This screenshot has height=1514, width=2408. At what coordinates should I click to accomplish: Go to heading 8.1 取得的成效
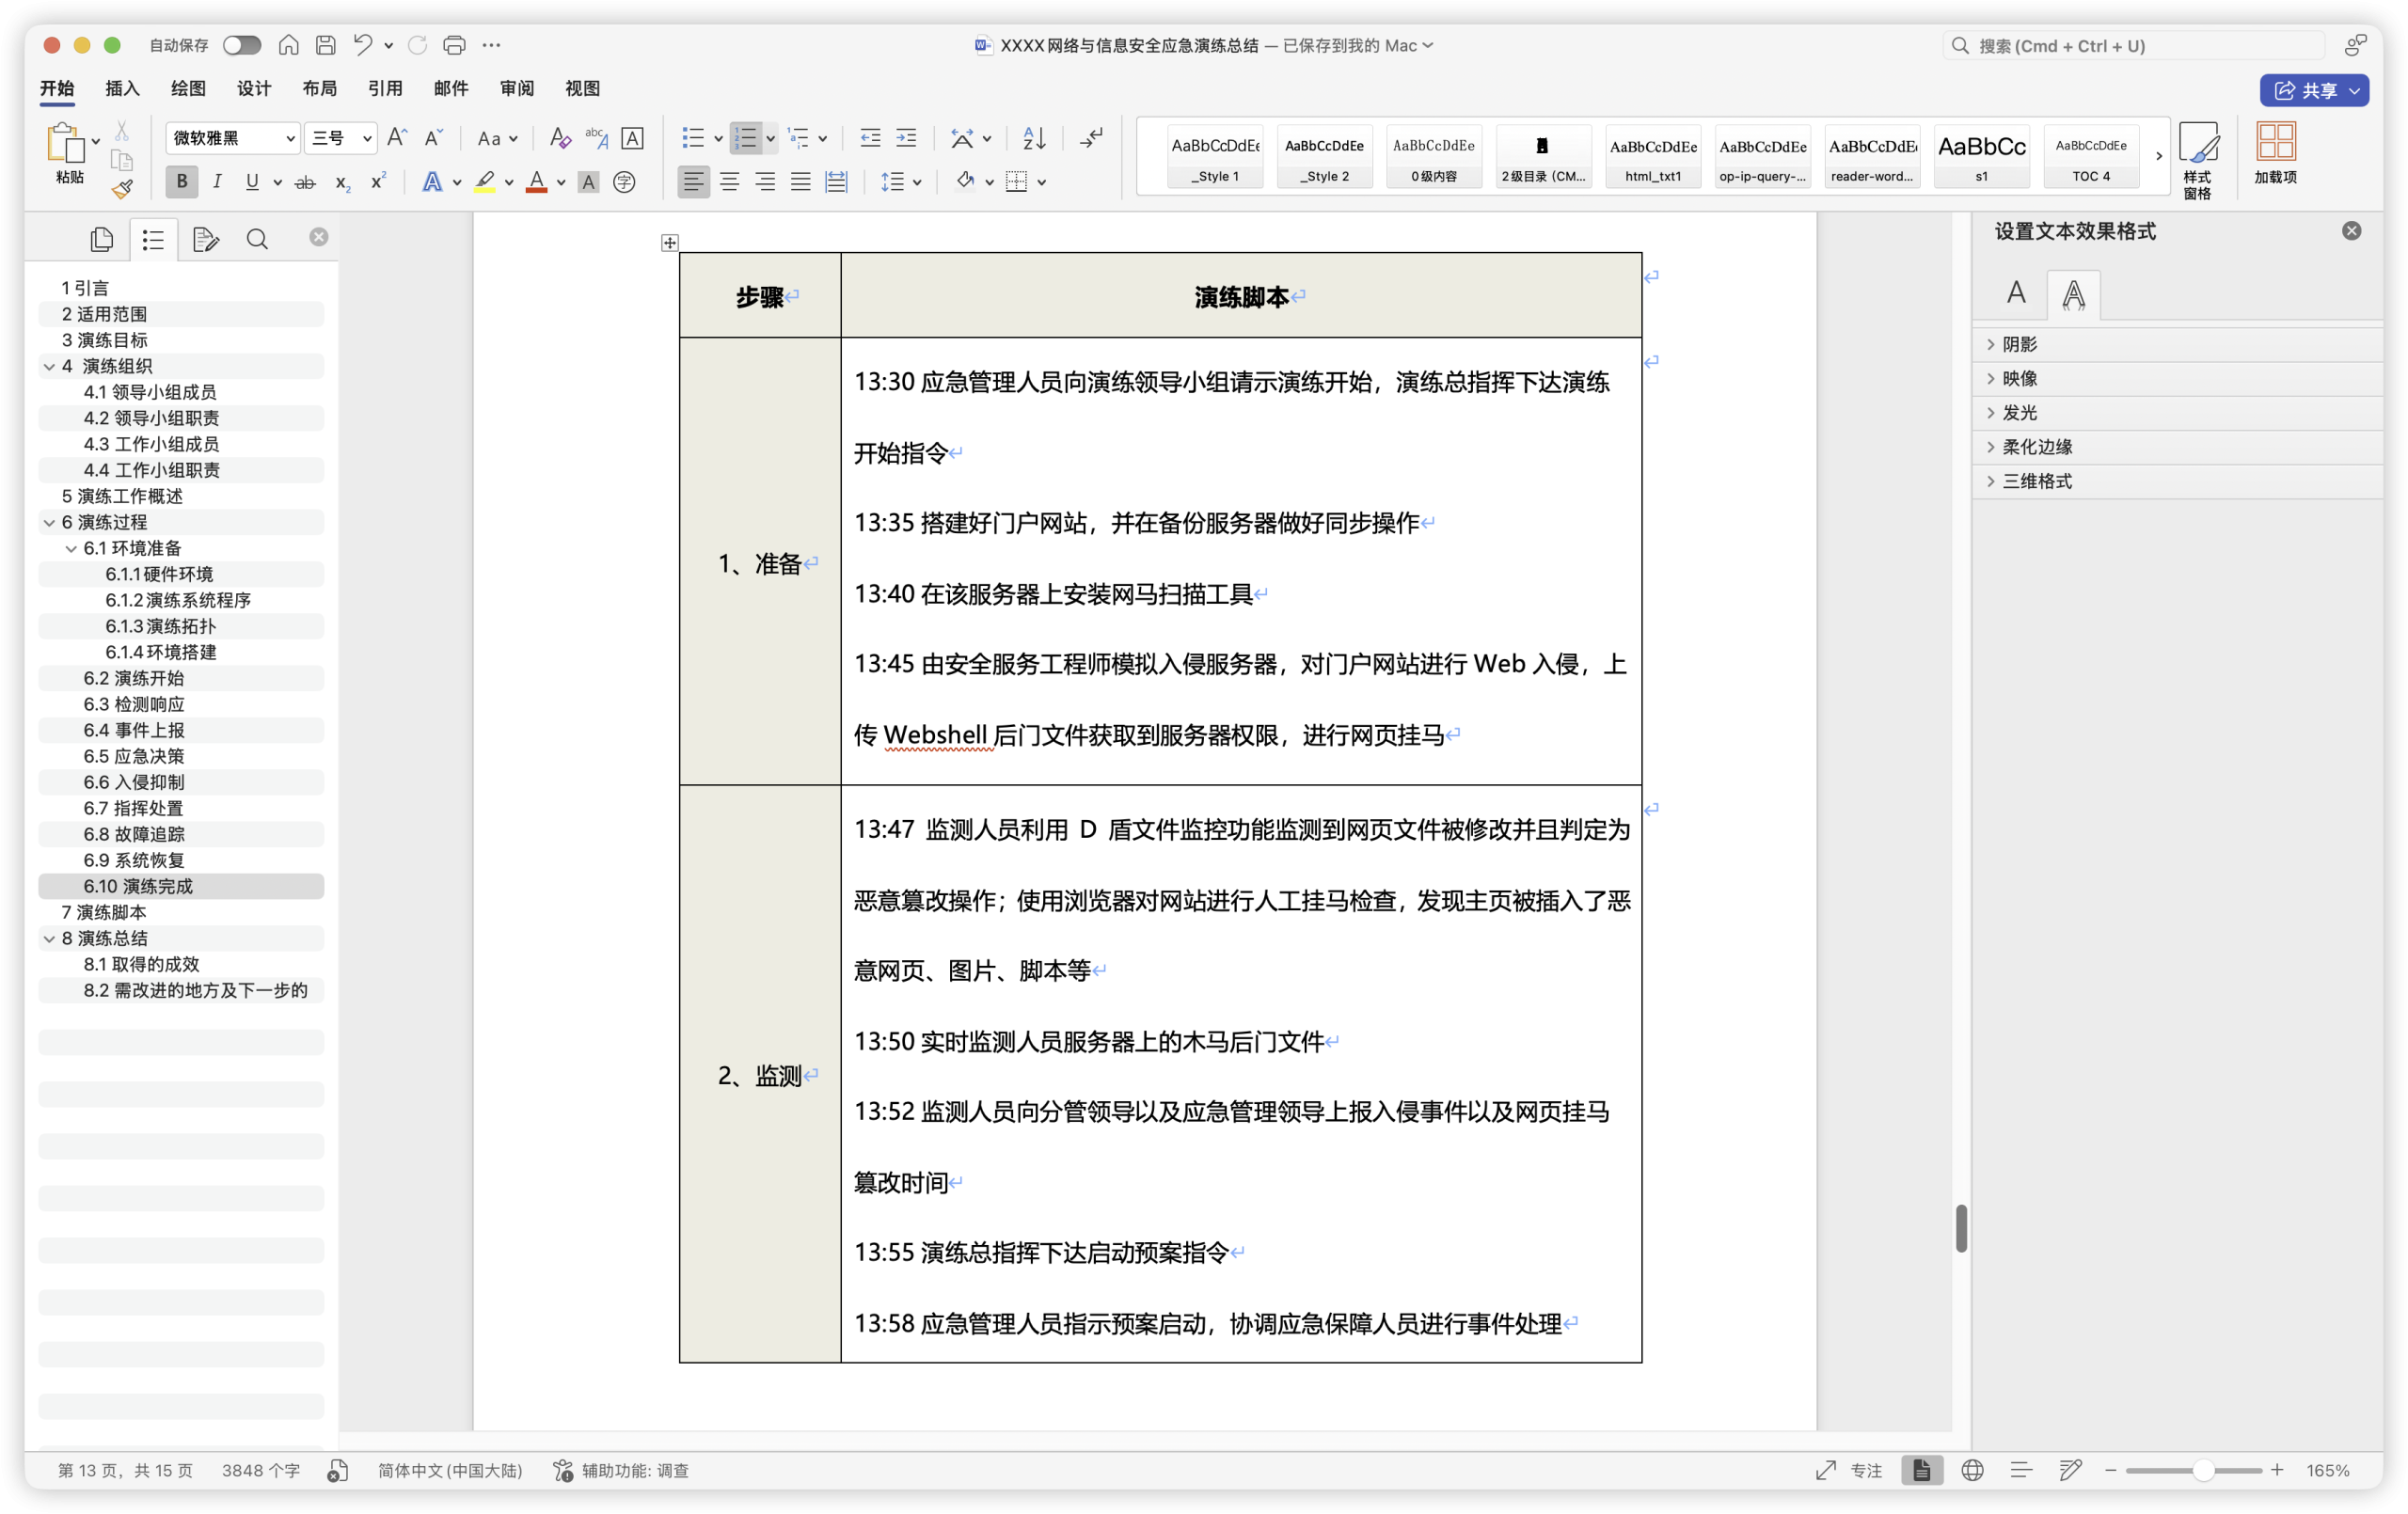point(141,964)
